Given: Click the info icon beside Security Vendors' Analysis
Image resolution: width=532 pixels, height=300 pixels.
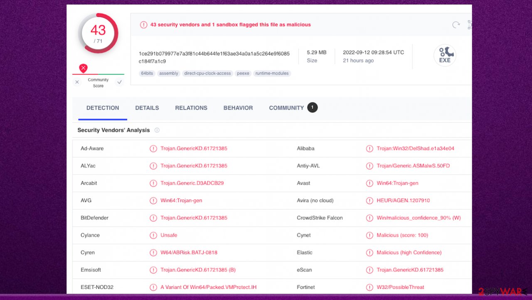Looking at the screenshot, I should [x=157, y=130].
